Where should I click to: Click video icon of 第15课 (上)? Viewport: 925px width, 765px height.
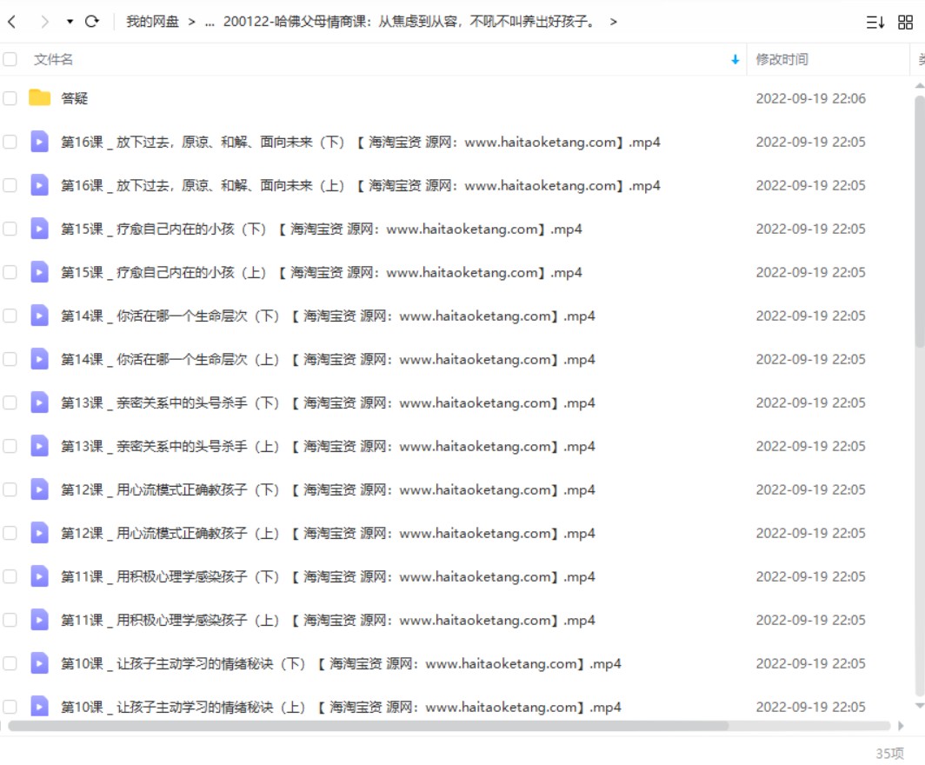pos(39,272)
